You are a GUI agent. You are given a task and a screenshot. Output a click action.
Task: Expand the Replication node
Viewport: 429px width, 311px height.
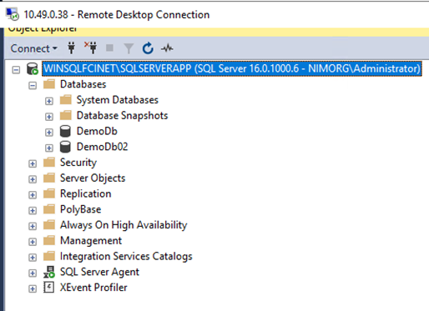pos(33,194)
